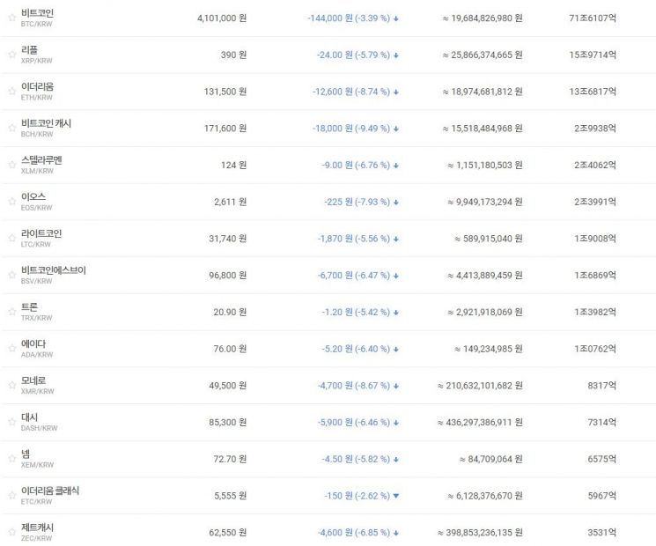Viewport: 656px width, 546px height.
Task: Click the down arrow after -6.46 %
Action: point(395,423)
